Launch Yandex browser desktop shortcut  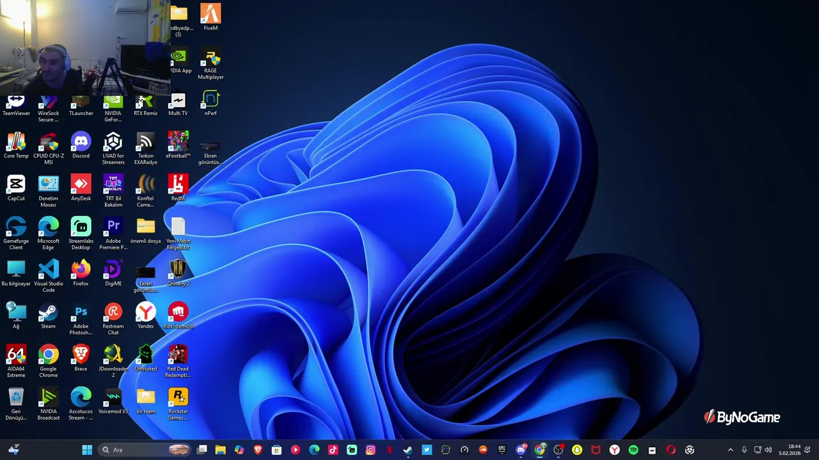tap(145, 316)
